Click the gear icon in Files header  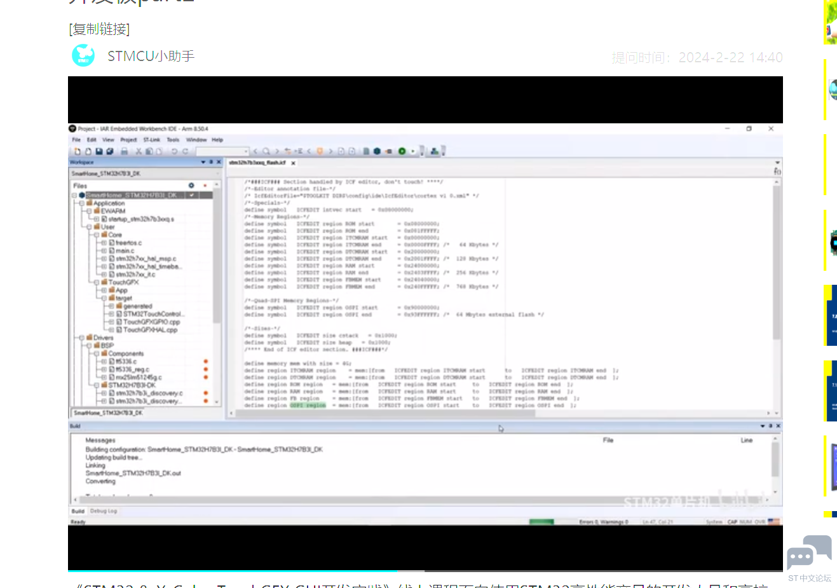[191, 186]
